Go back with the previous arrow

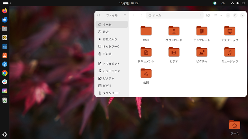(x=134, y=15)
